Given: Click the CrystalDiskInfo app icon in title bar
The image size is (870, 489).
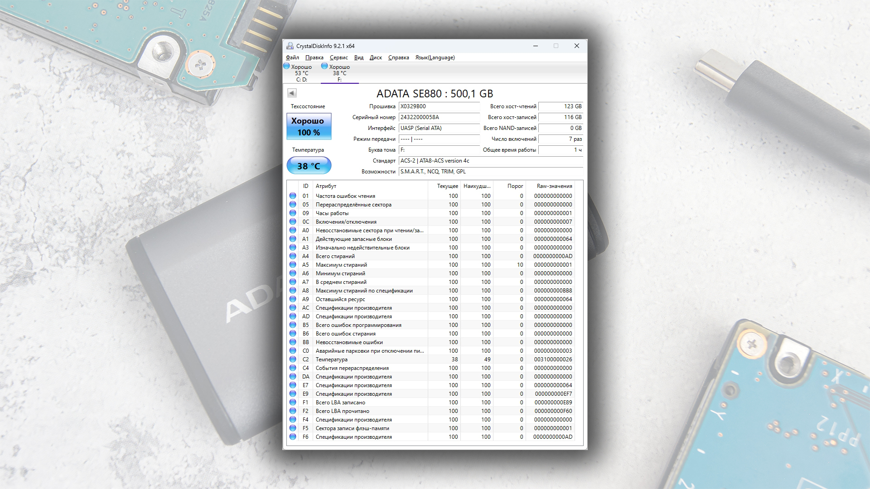Looking at the screenshot, I should coord(290,46).
